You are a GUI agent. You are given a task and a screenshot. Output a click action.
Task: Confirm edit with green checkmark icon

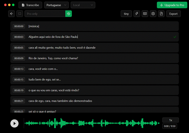(x=175, y=37)
